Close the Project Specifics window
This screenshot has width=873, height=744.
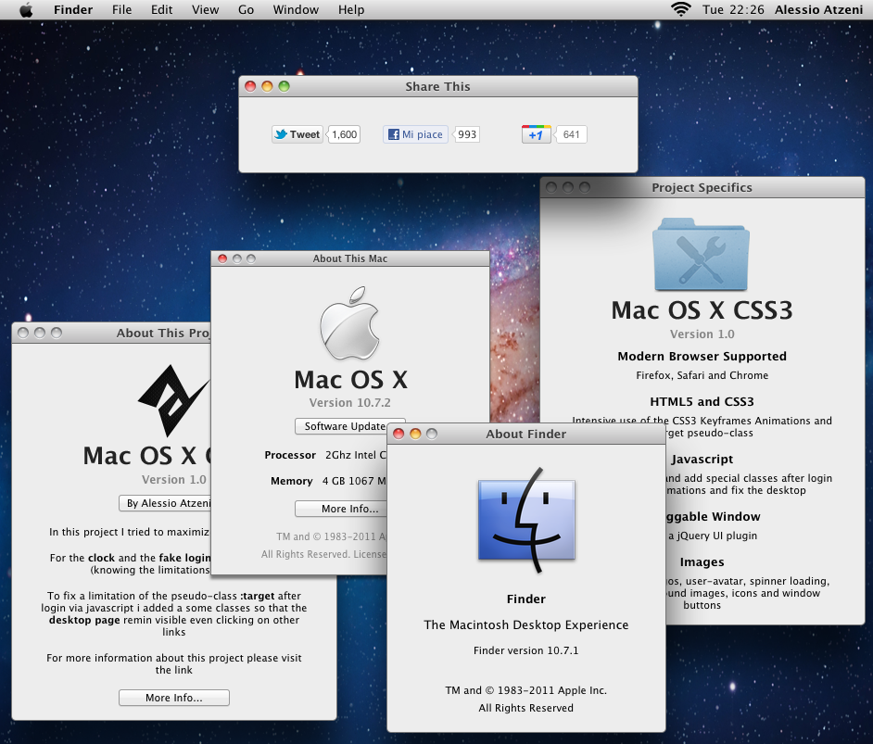551,187
